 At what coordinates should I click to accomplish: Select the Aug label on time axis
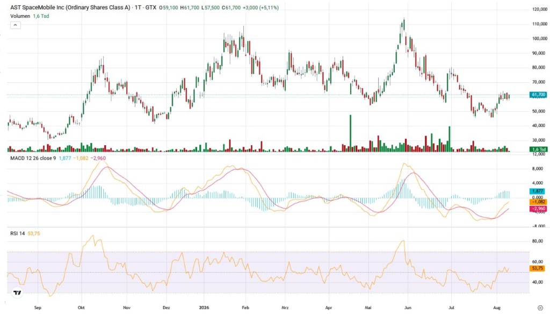point(497,308)
